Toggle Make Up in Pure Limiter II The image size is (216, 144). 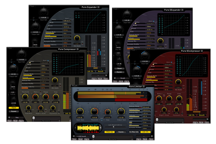(x=109, y=132)
